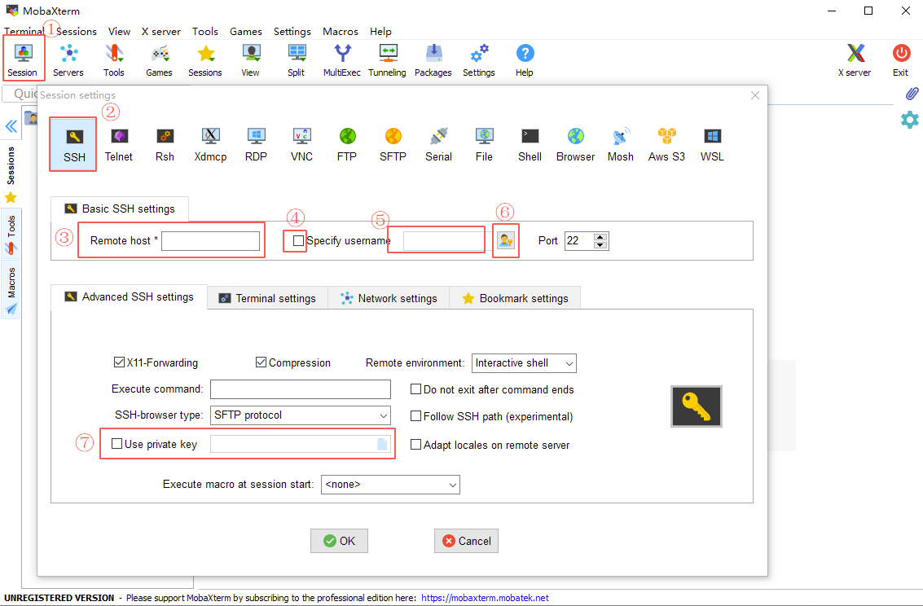Click the MultiExec toolbar icon

[342, 61]
